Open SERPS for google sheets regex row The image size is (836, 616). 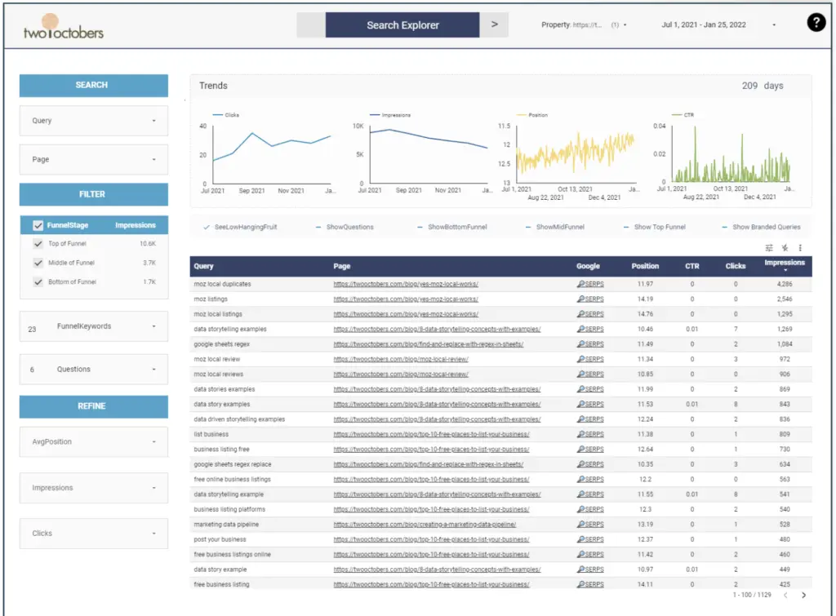[590, 344]
